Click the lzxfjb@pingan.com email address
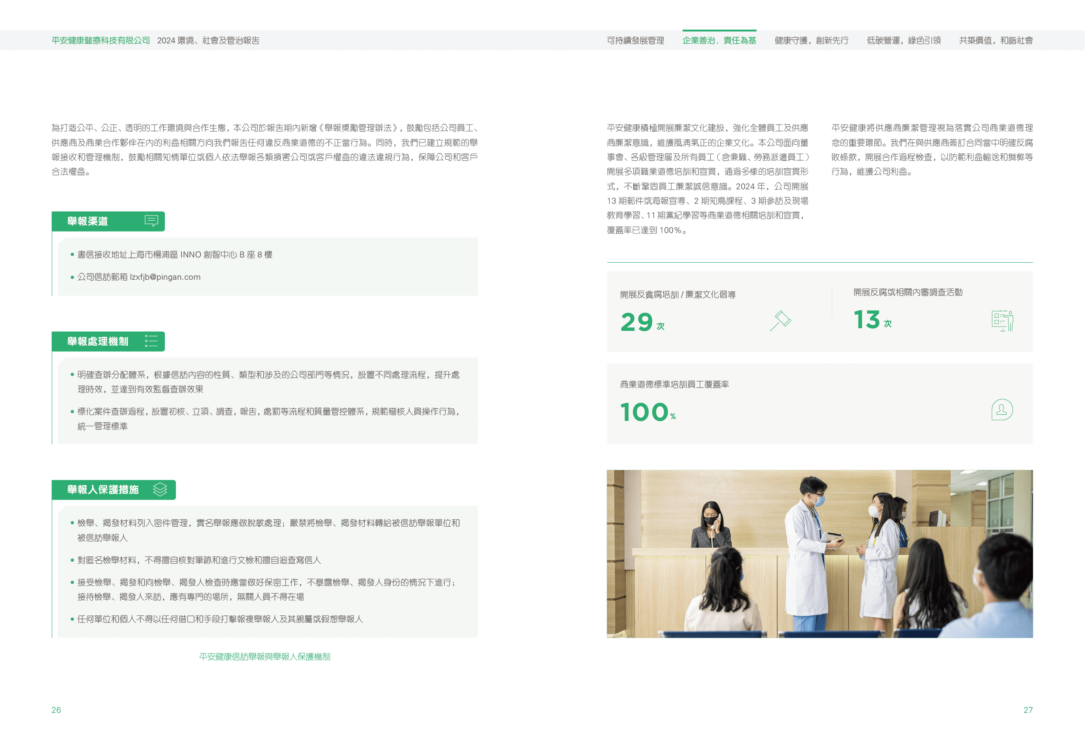1085x736 pixels. (165, 277)
